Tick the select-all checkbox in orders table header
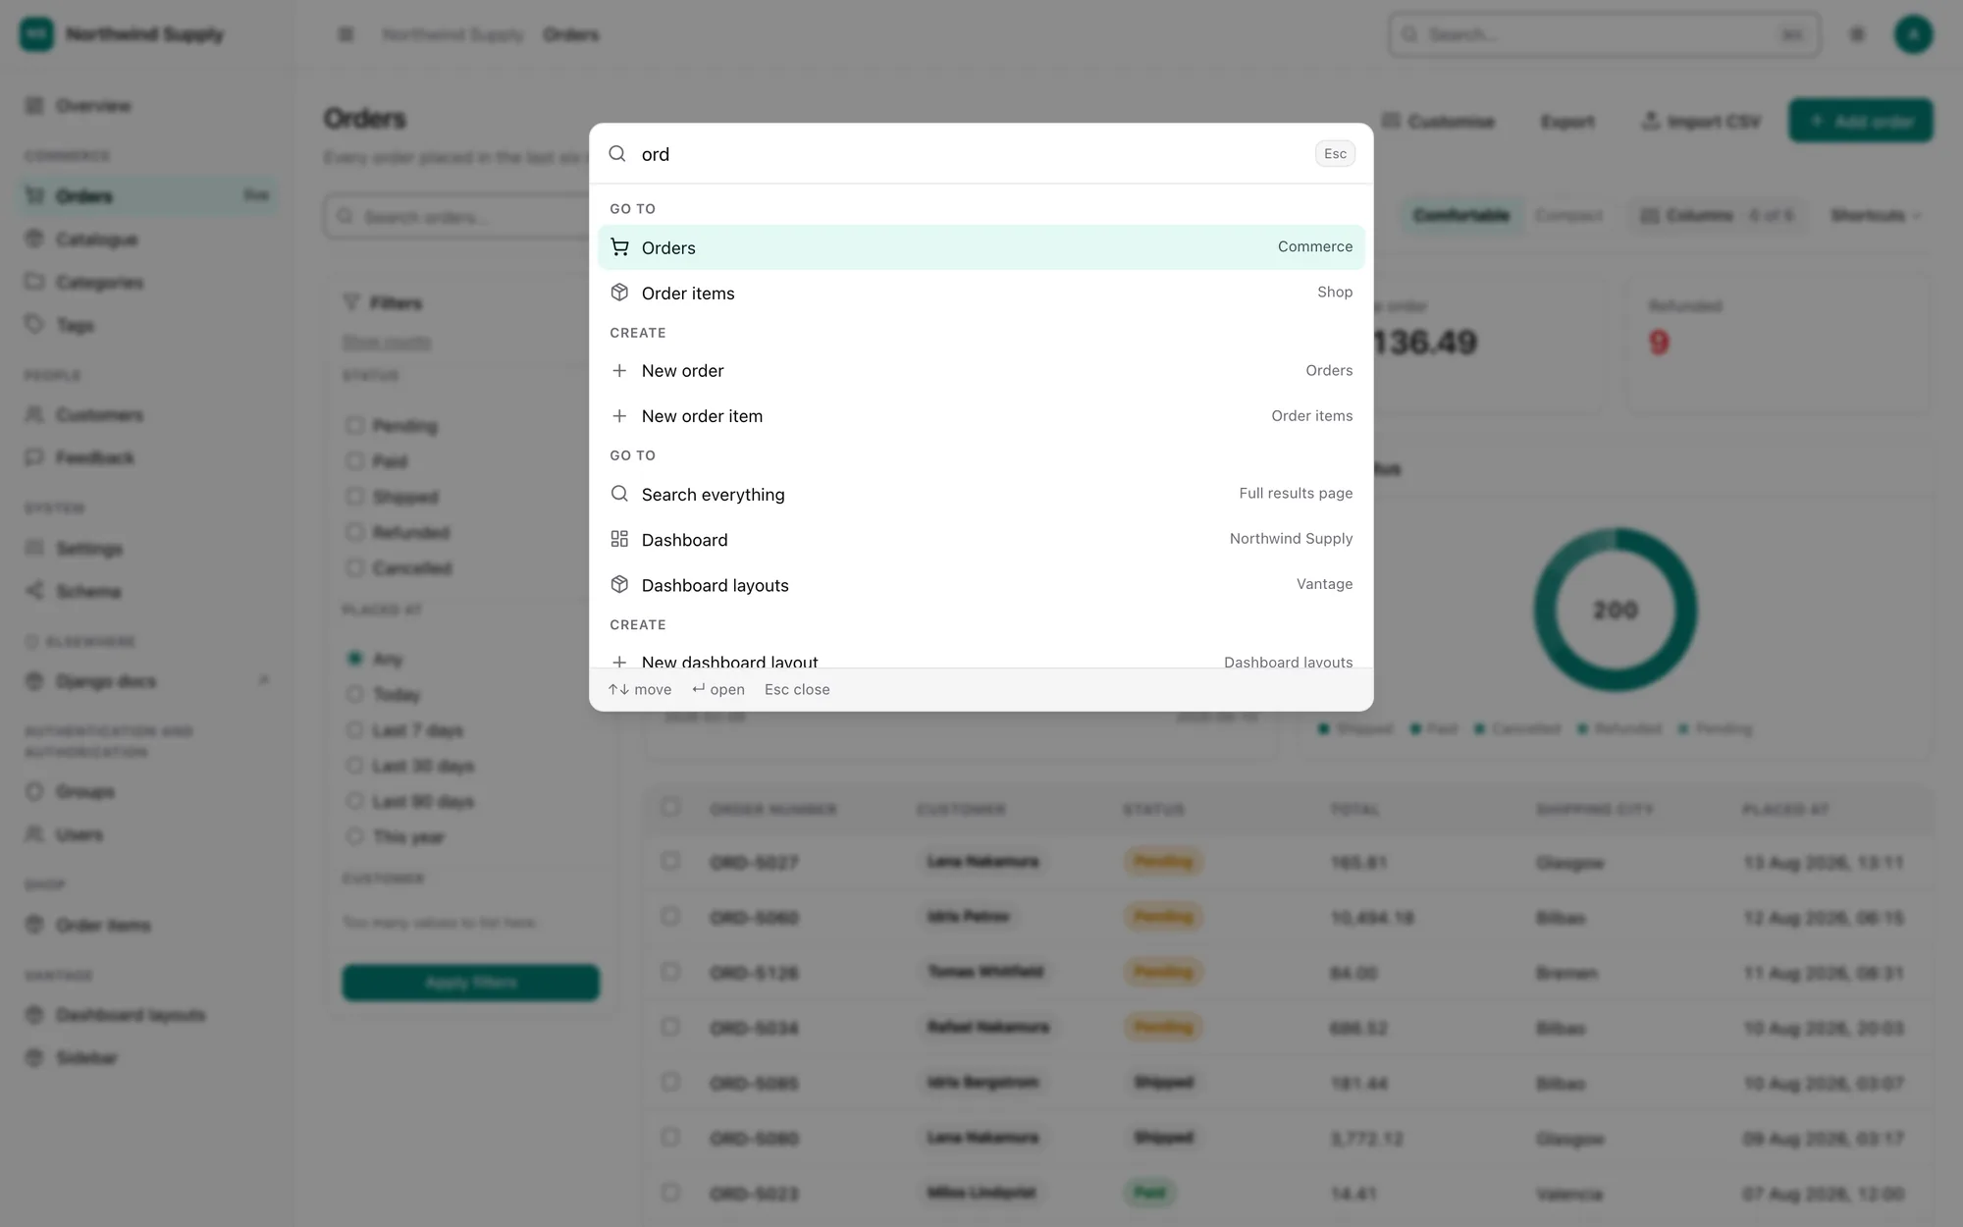Screen dimensions: 1963x1227 670,807
